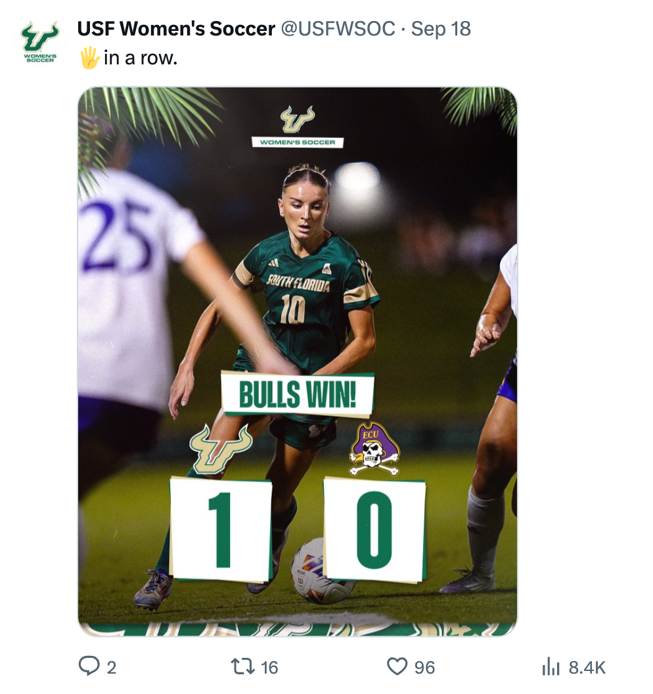Click the USF logo at top of photo
Viewport: 653px width, 694px height.
pyautogui.click(x=297, y=120)
